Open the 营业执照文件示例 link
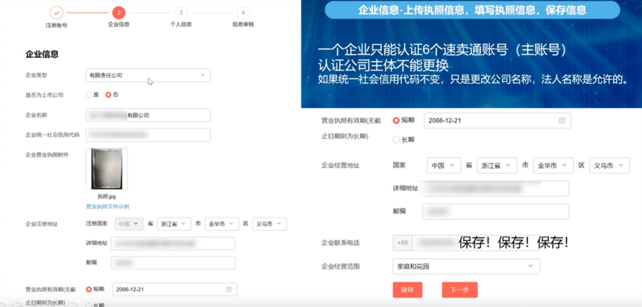The height and width of the screenshot is (307, 642). (x=108, y=207)
